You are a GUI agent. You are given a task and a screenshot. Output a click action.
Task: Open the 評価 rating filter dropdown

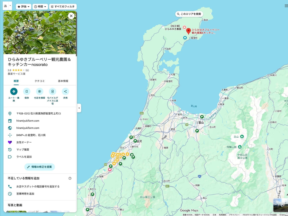coord(24,7)
